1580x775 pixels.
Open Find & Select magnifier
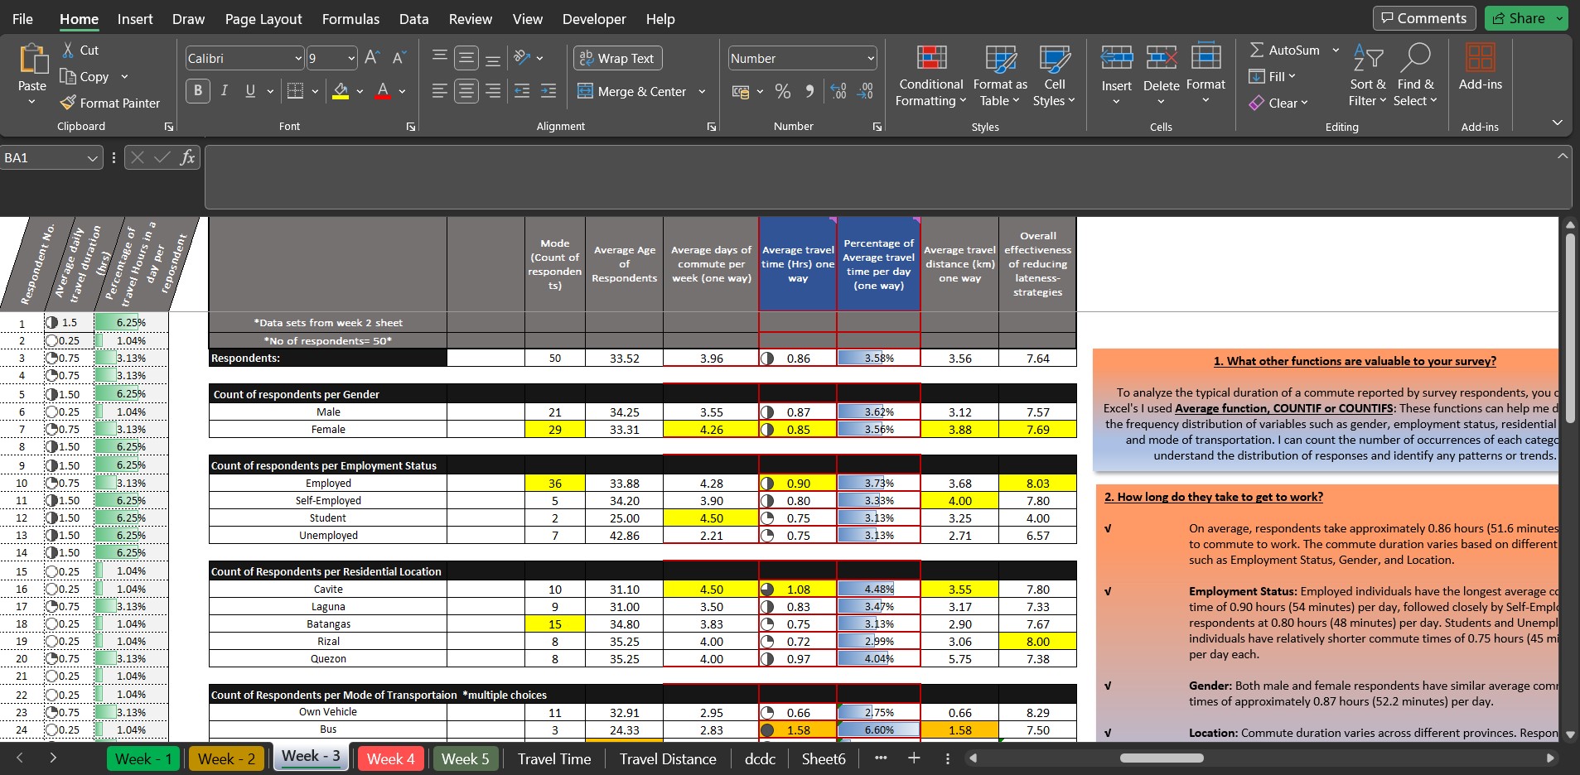[1415, 76]
